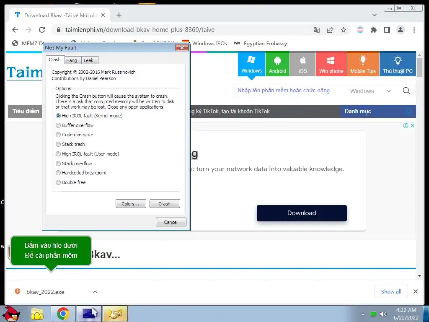Click the Crash button in dialog
Screen dimensions: 429x322
tap(165, 204)
